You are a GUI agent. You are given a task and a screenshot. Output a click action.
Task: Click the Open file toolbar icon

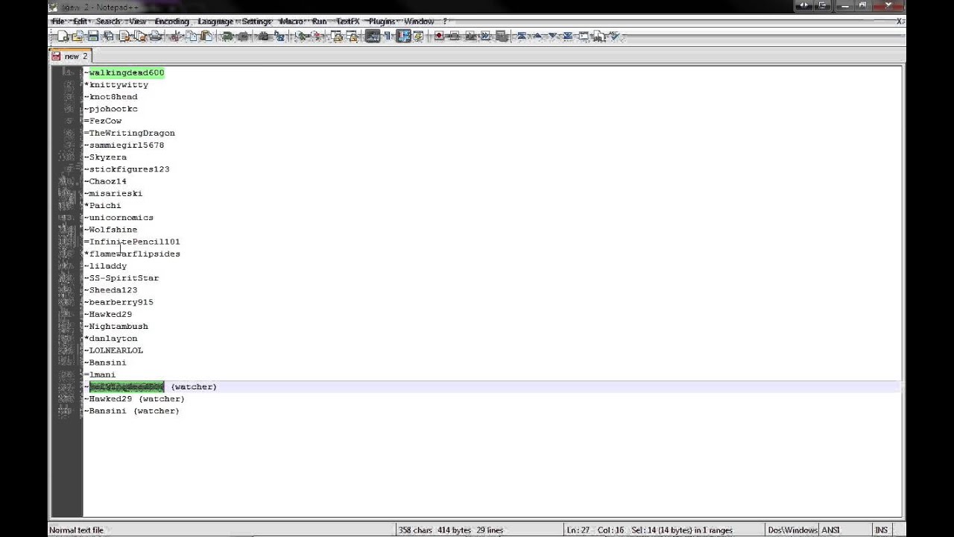click(78, 36)
